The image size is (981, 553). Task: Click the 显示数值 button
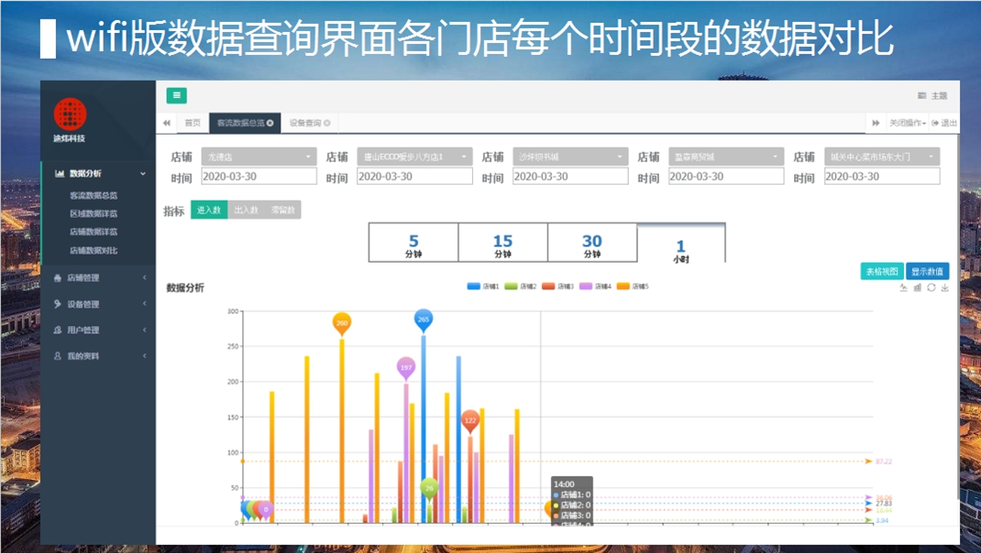(x=927, y=271)
